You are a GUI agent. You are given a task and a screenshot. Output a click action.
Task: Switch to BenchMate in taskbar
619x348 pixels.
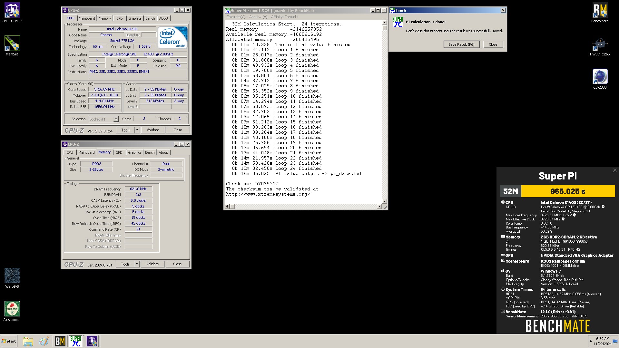coord(60,341)
